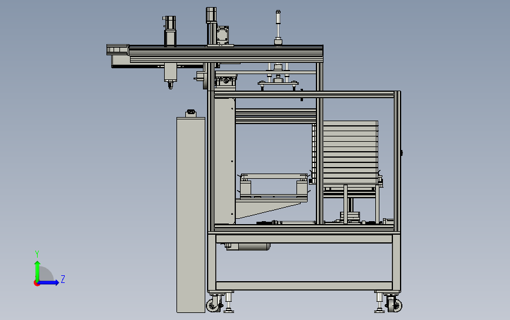Image resolution: width=510 pixels, height=320 pixels.
Task: Select the cylindrical motor under the table frame
Action: (248, 247)
